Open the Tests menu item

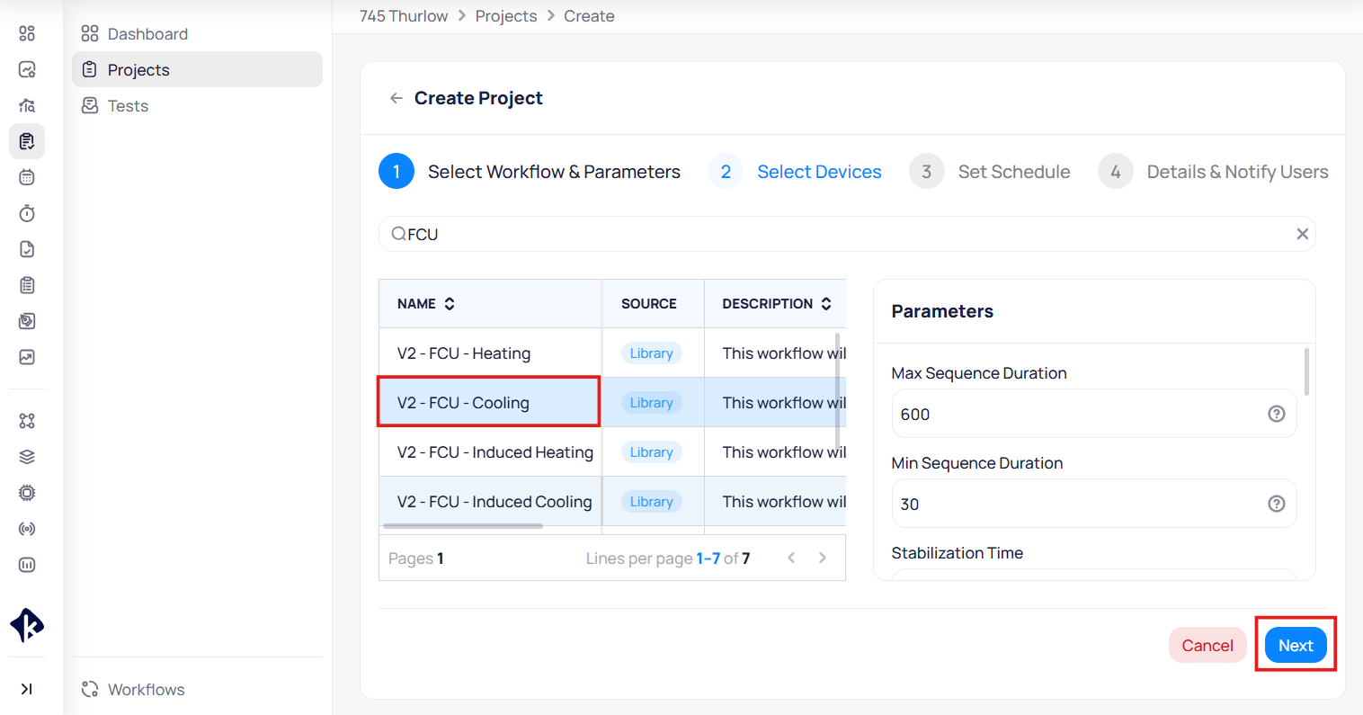point(128,106)
